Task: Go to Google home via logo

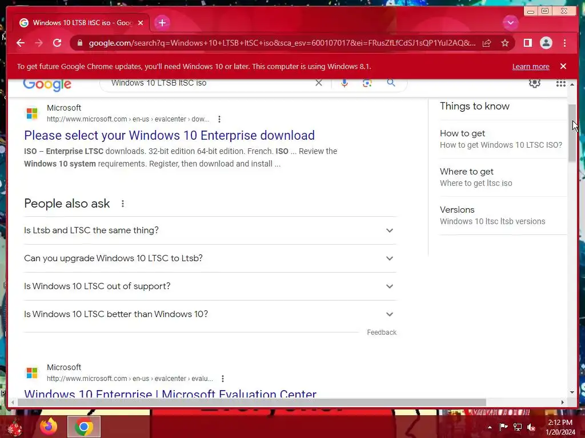Action: 47,84
